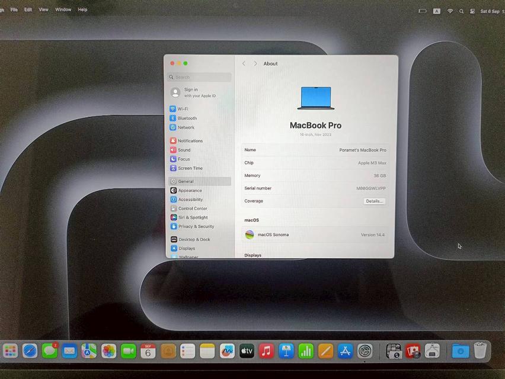Open Music from the Dock

[266, 351]
